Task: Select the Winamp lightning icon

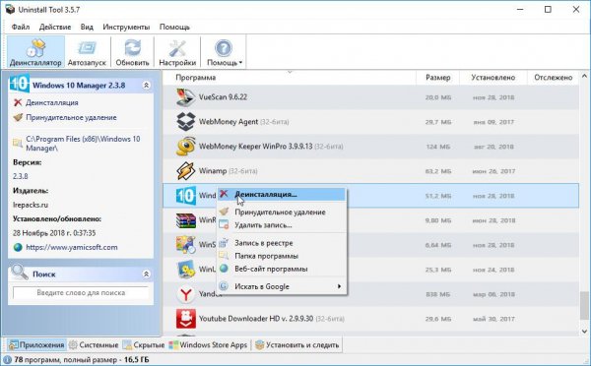Action: pyautogui.click(x=186, y=171)
